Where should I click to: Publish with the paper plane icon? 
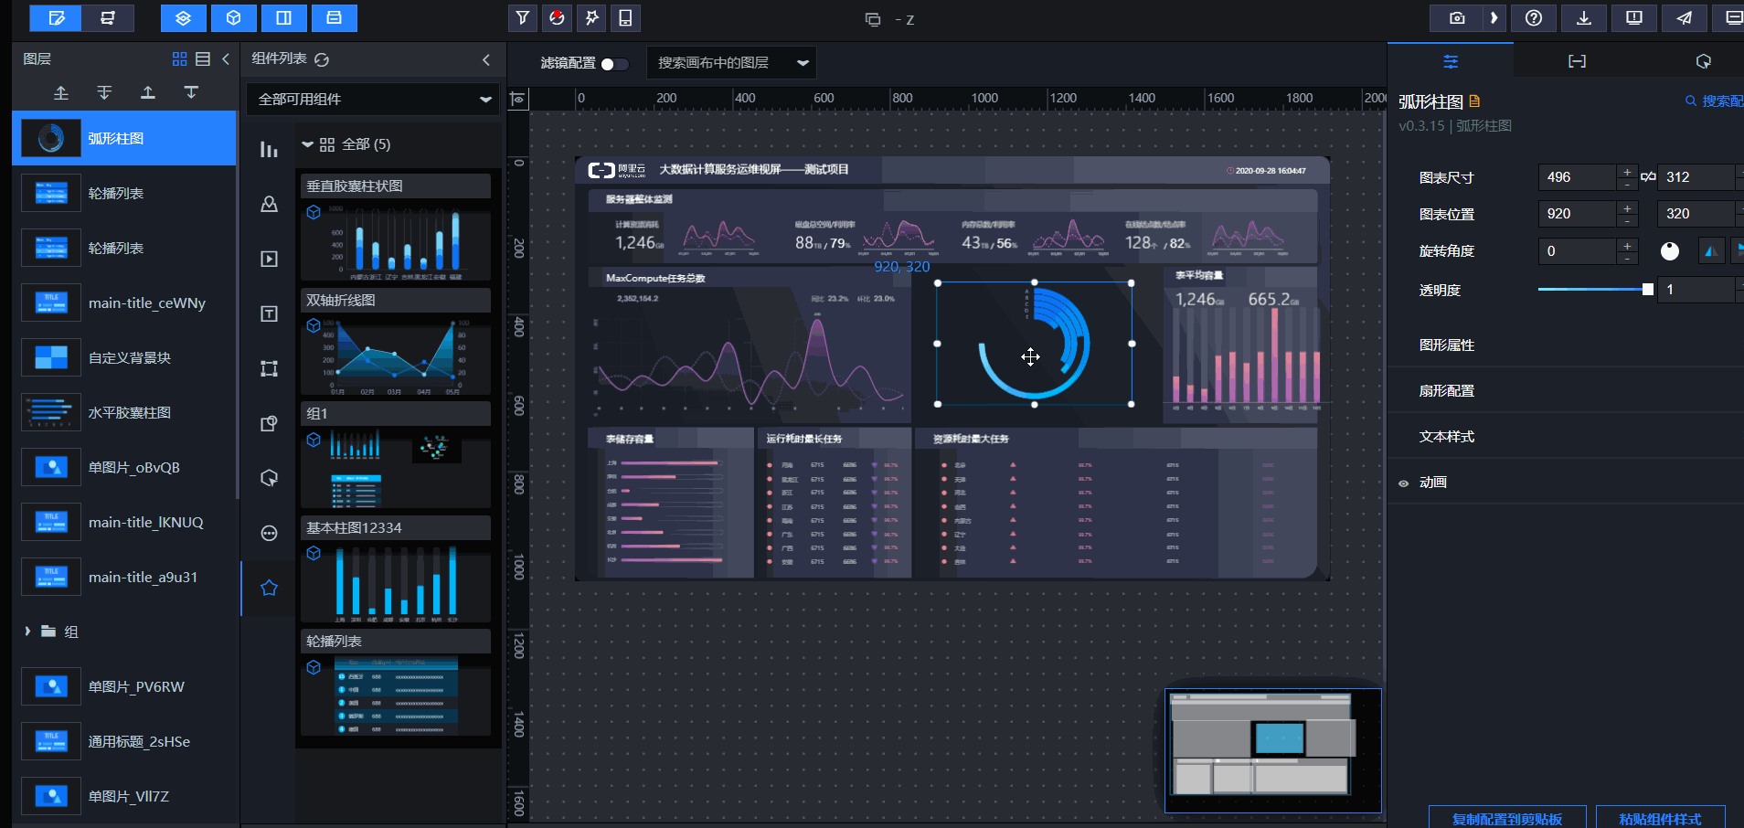(1685, 17)
